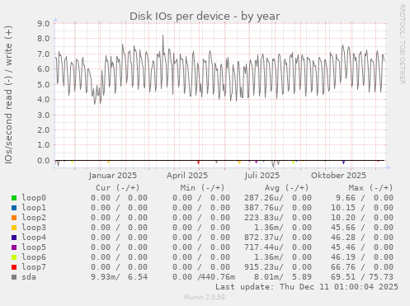410x306 pixels.
Task: Click the Munin 2.0.56 version text
Action: coord(205,297)
